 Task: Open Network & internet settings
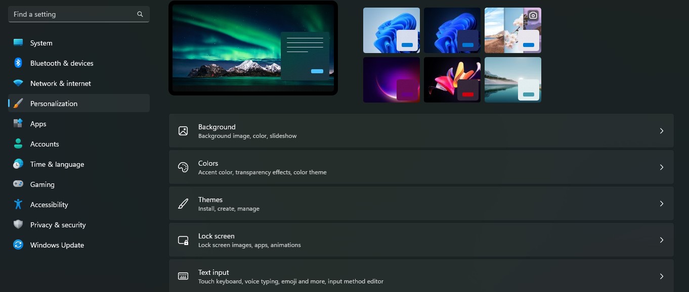(18, 83)
